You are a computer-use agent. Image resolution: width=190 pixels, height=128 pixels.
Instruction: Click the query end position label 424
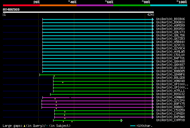click(x=150, y=15)
